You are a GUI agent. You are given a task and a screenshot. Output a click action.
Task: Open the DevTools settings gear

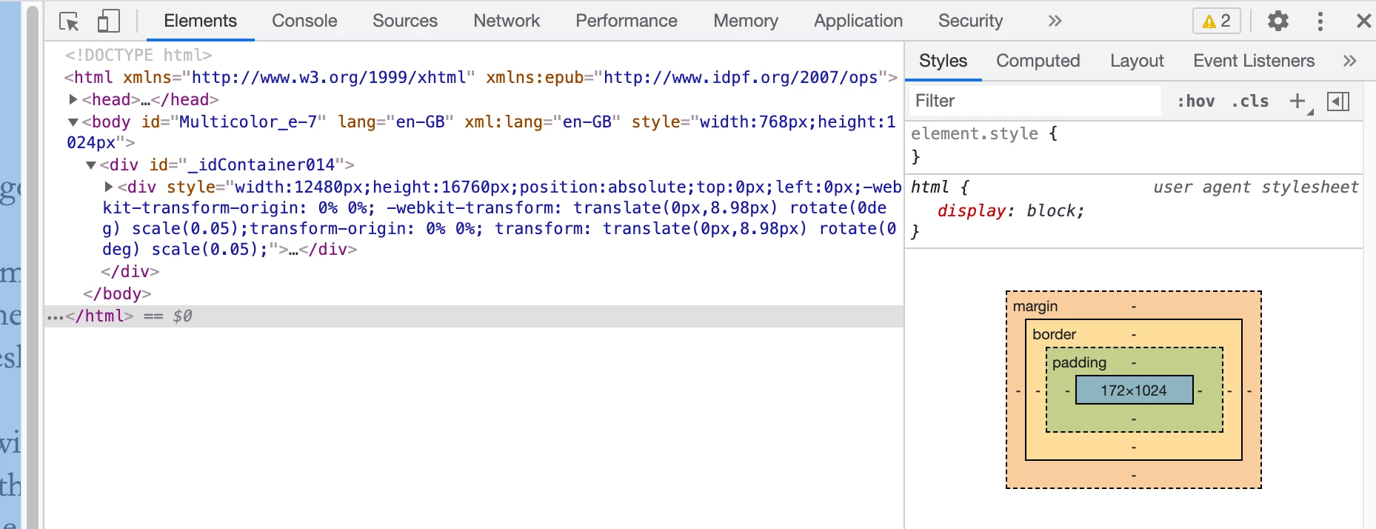[x=1278, y=21]
